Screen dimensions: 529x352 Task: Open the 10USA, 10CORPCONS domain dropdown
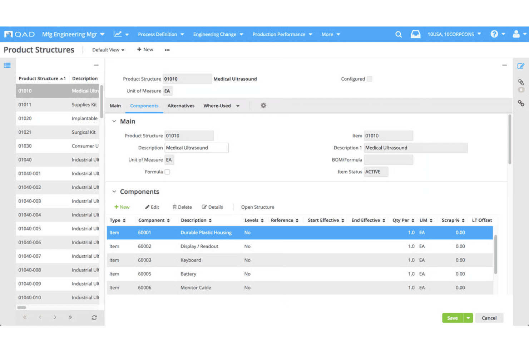pyautogui.click(x=454, y=34)
